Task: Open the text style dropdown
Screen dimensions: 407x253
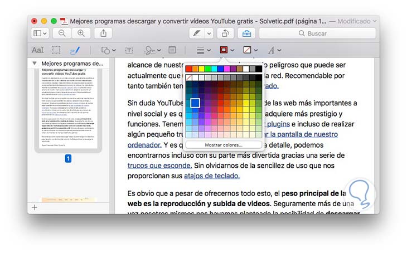Action: 275,50
